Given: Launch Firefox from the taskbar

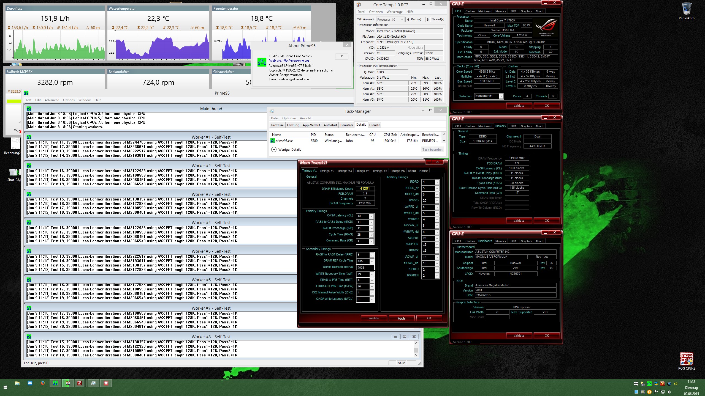Looking at the screenshot, I should 43,383.
